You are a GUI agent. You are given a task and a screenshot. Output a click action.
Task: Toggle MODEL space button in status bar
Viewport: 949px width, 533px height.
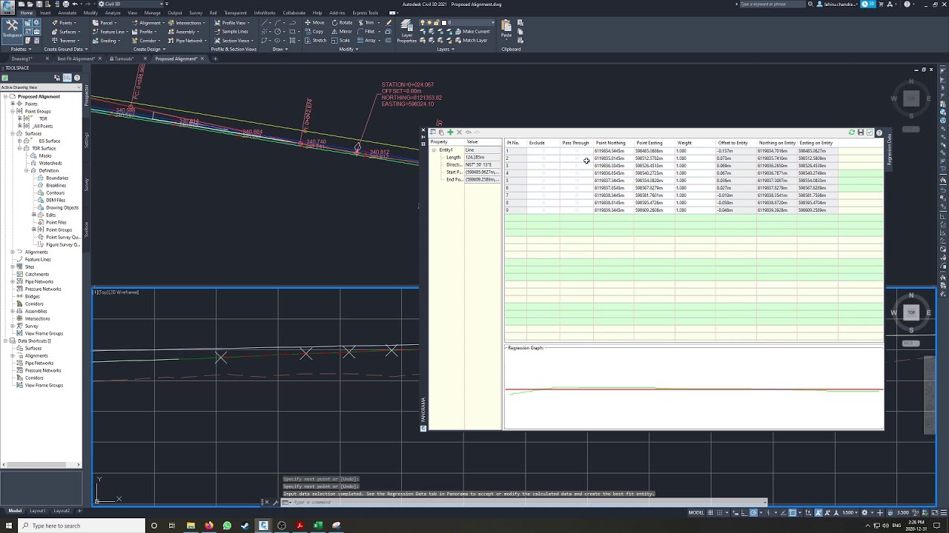(x=696, y=512)
